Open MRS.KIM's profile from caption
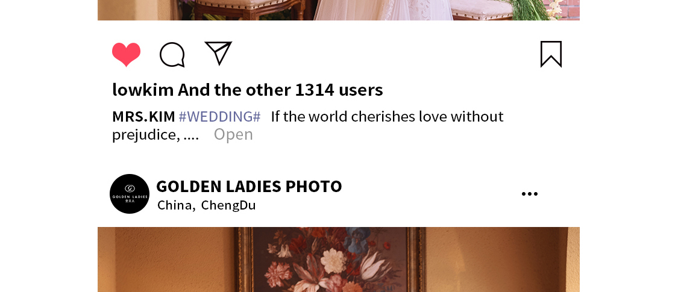 click(x=143, y=117)
